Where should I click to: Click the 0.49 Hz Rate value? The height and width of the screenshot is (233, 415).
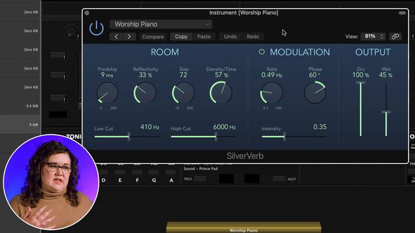coord(272,75)
